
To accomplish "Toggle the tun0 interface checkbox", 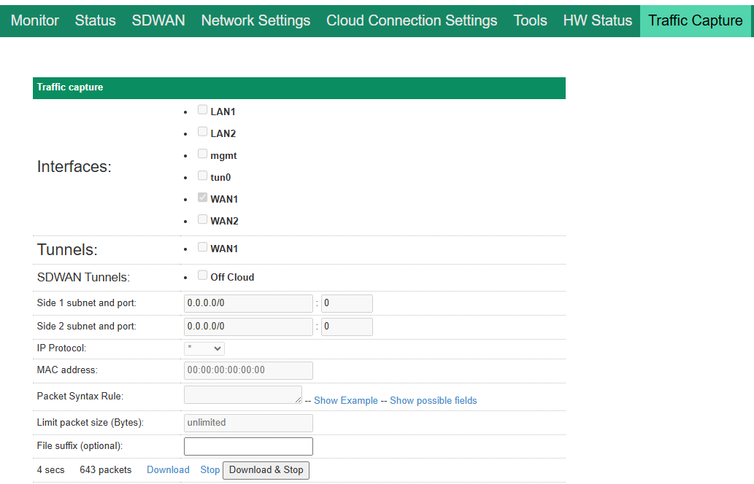I will (203, 176).
